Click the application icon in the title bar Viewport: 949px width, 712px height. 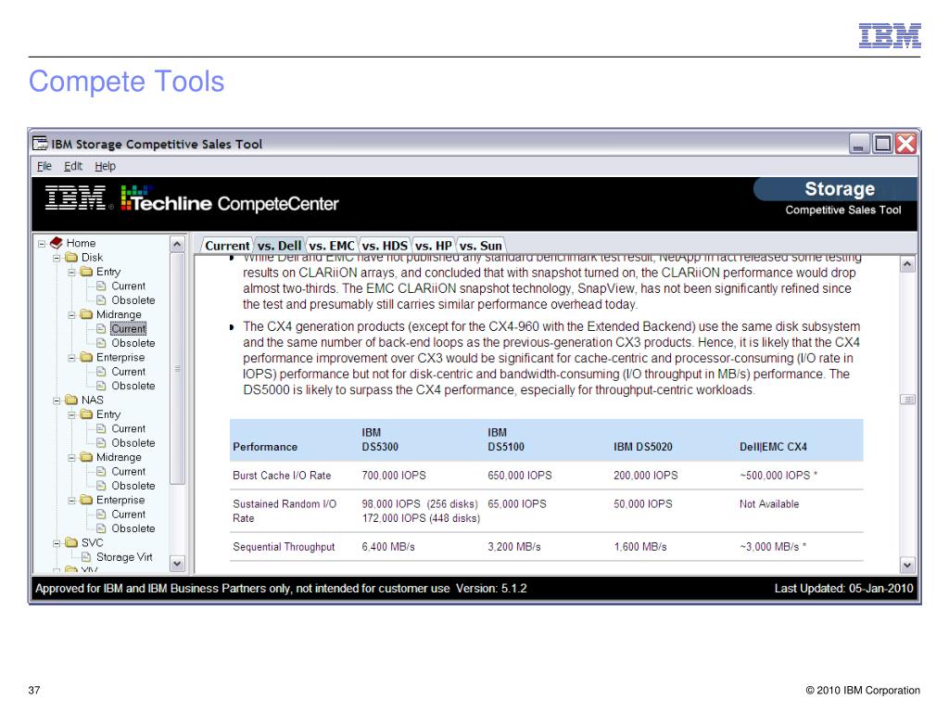tap(40, 144)
